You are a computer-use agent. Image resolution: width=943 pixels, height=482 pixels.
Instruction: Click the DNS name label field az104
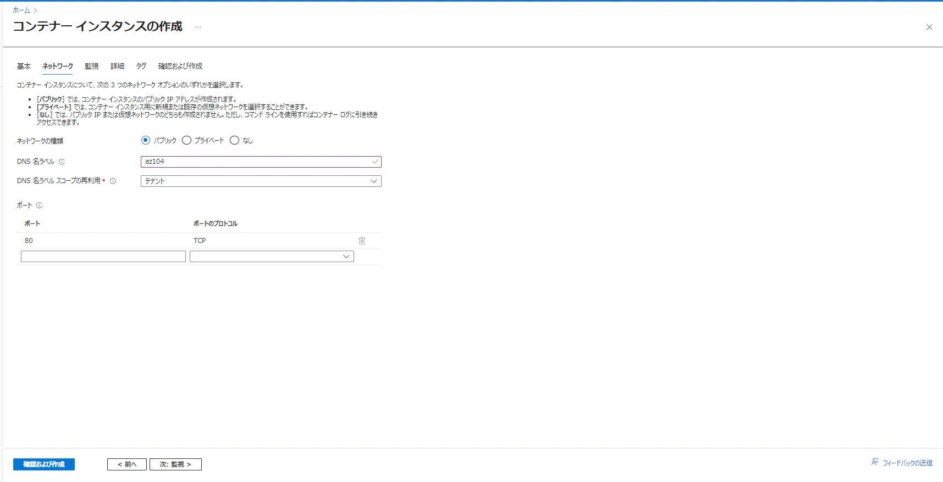click(x=261, y=162)
